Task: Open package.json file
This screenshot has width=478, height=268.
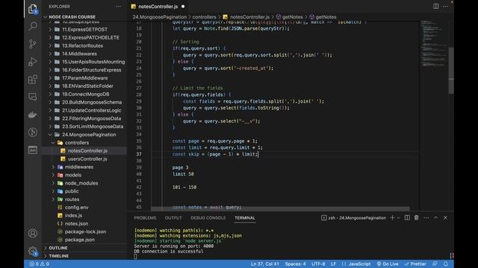Action: (84, 240)
